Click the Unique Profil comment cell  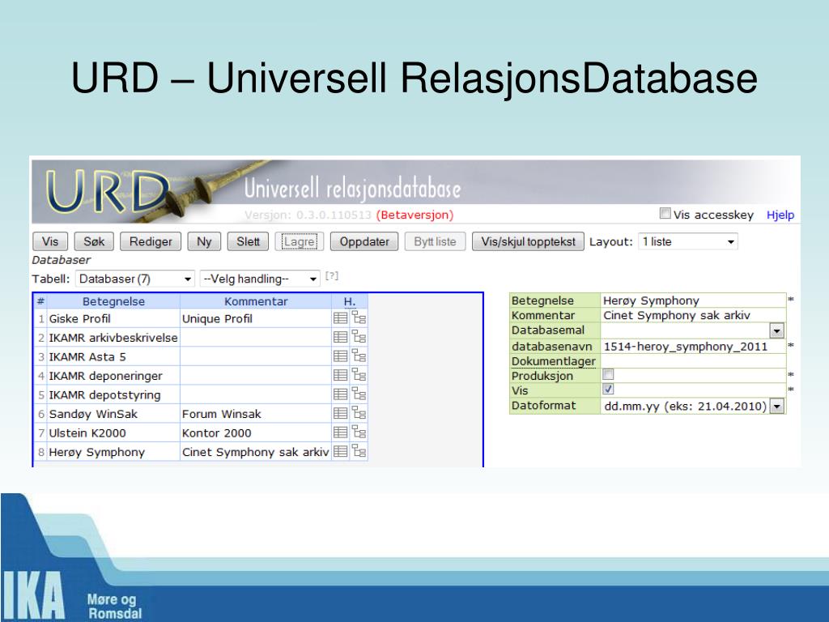point(256,318)
